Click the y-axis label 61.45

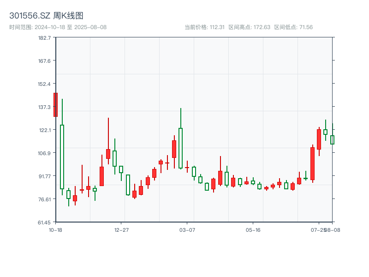44,223
